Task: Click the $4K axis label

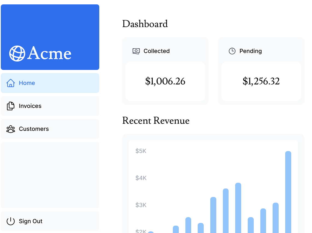Action: [x=141, y=178]
